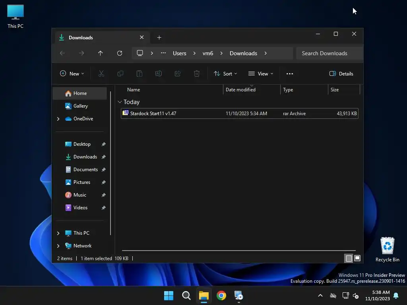Open the New dropdown menu
This screenshot has height=305, width=407.
tap(72, 73)
